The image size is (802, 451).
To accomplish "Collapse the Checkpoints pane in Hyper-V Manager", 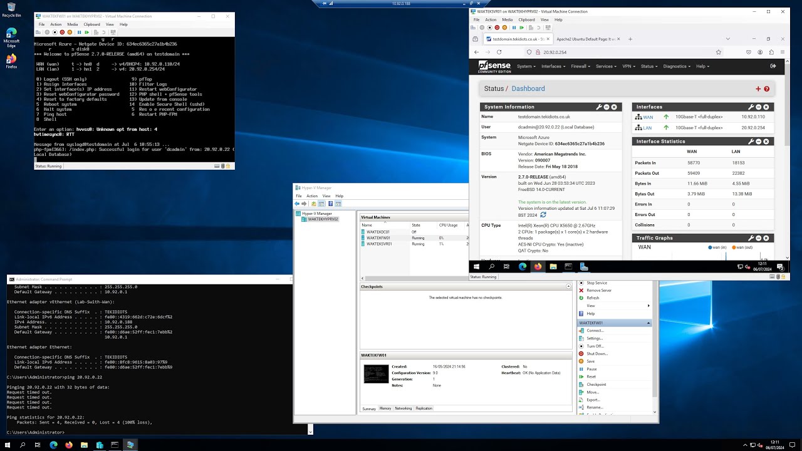I will [x=569, y=286].
